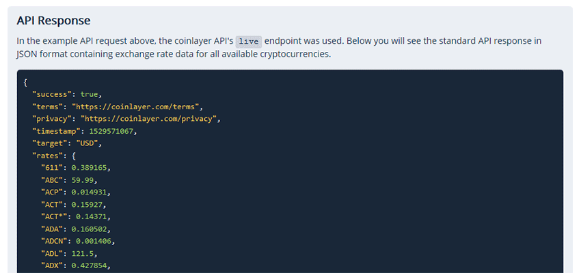This screenshot has height=273, width=581.
Task: Click the "ADA" rate value 0.160502
Action: point(92,229)
